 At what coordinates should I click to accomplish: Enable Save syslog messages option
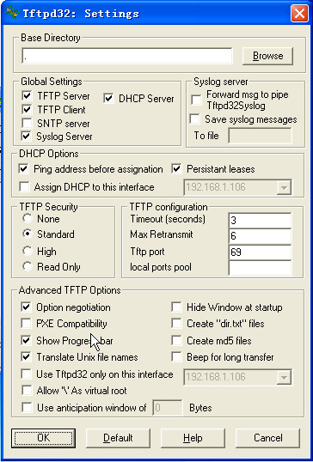pyautogui.click(x=194, y=119)
